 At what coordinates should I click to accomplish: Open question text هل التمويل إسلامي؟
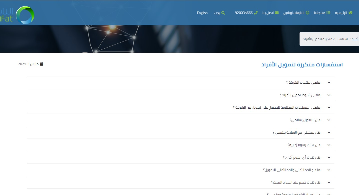coord(305,120)
